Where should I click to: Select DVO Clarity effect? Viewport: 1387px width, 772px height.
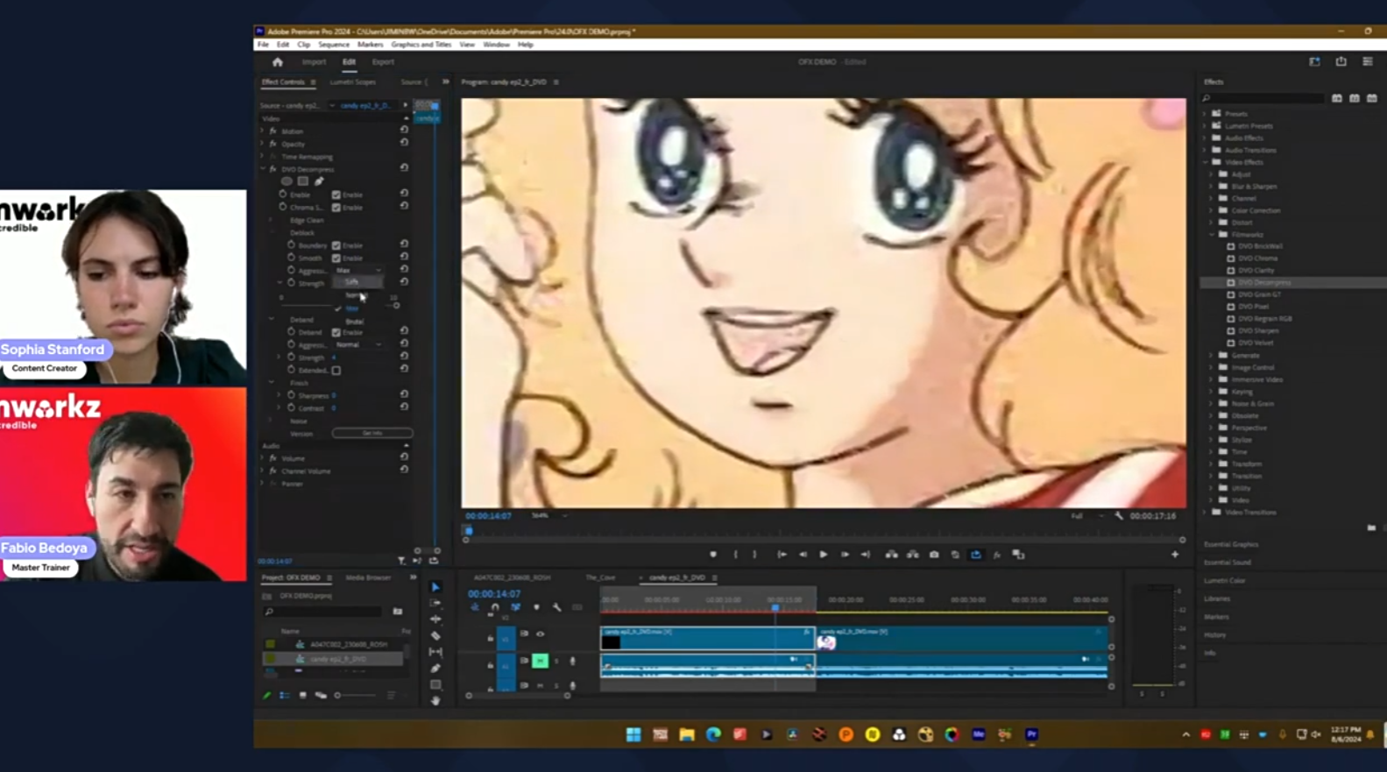click(1256, 271)
